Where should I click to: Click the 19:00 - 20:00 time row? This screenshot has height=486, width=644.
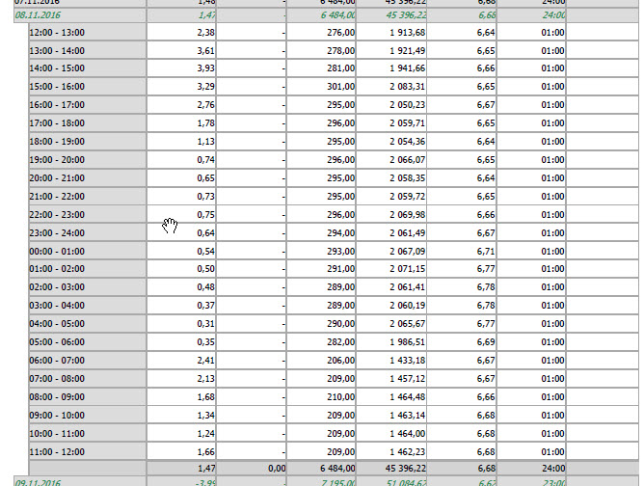334,160
